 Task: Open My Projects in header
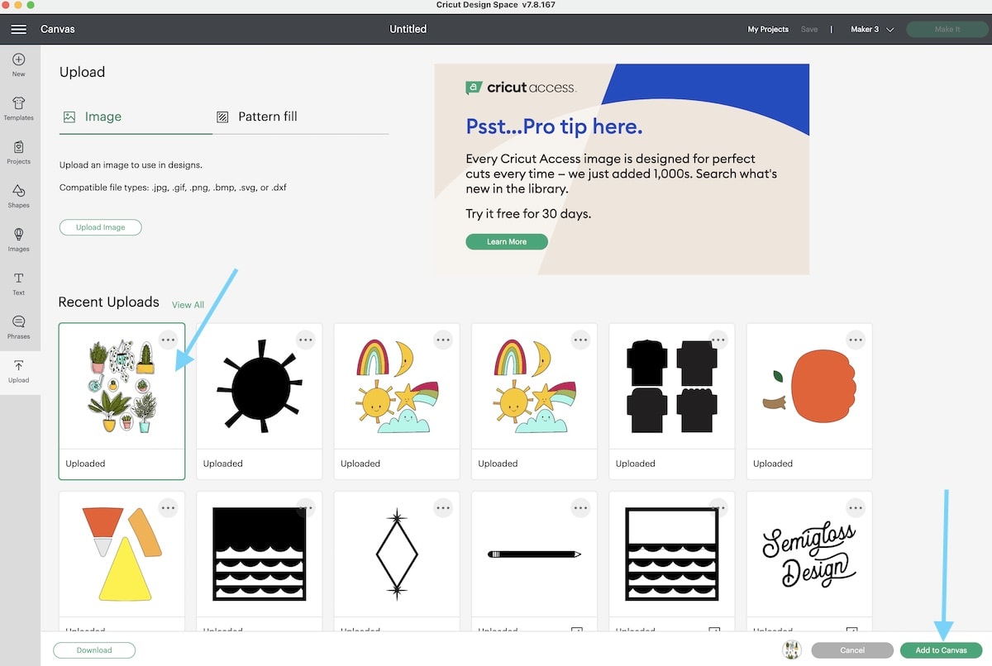click(768, 29)
